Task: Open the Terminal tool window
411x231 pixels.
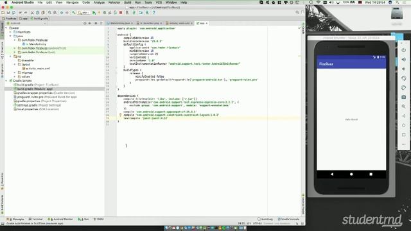Action: pyautogui.click(x=36, y=219)
